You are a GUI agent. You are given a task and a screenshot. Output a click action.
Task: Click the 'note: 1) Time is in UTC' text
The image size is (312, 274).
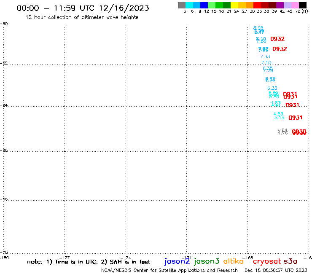click(x=62, y=262)
